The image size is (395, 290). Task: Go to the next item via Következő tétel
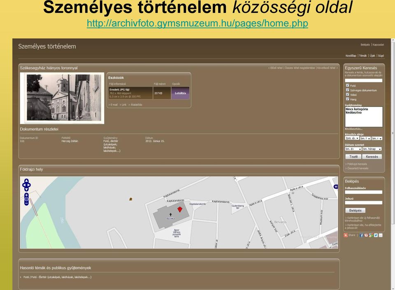click(327, 68)
